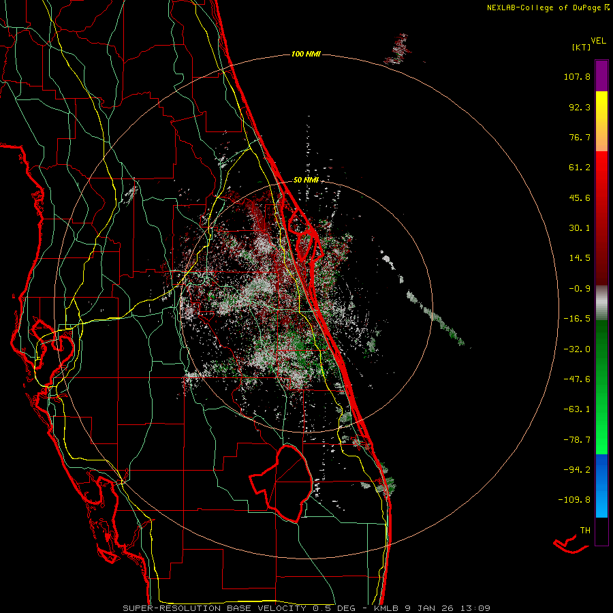The height and width of the screenshot is (613, 613).
Task: Click the 14.5 legend value
Action: click(x=580, y=258)
